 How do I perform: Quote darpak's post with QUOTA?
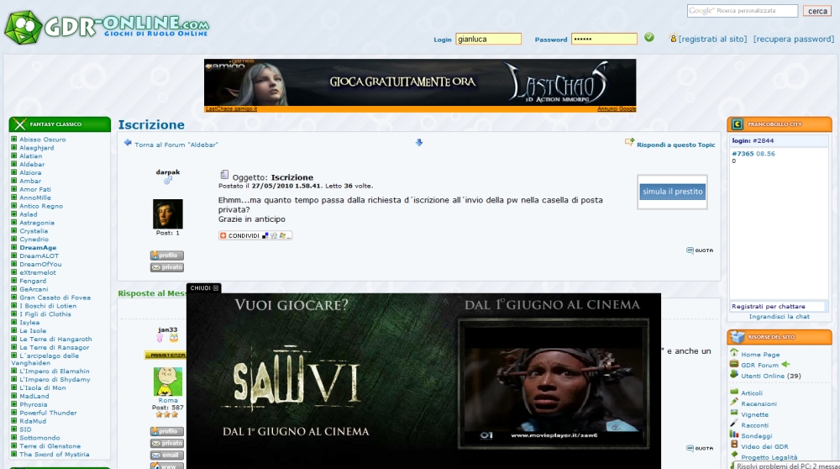point(700,250)
